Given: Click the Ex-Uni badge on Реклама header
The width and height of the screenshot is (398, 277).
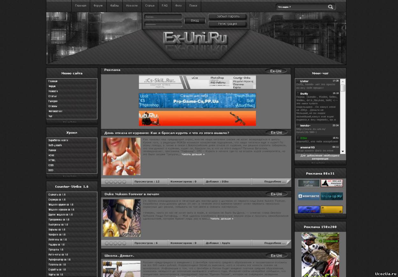Looking at the screenshot, I should point(276,71).
